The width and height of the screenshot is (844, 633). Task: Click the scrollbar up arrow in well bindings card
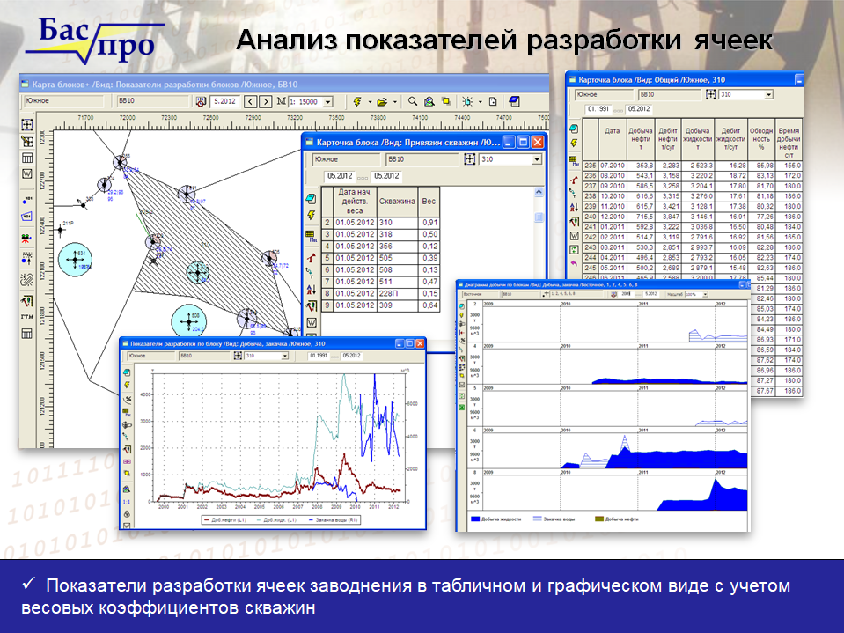coord(539,192)
